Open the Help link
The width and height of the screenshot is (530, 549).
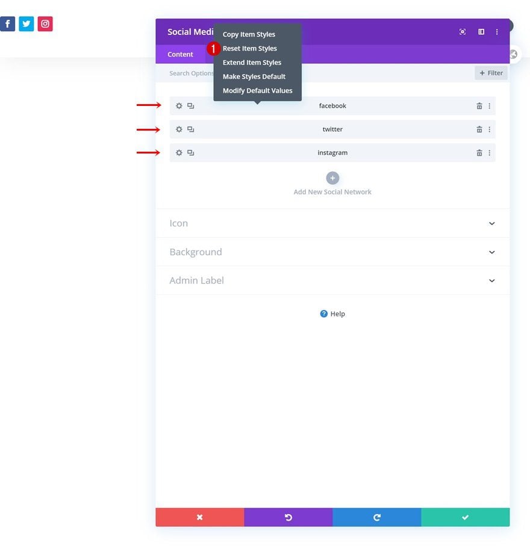coord(332,314)
